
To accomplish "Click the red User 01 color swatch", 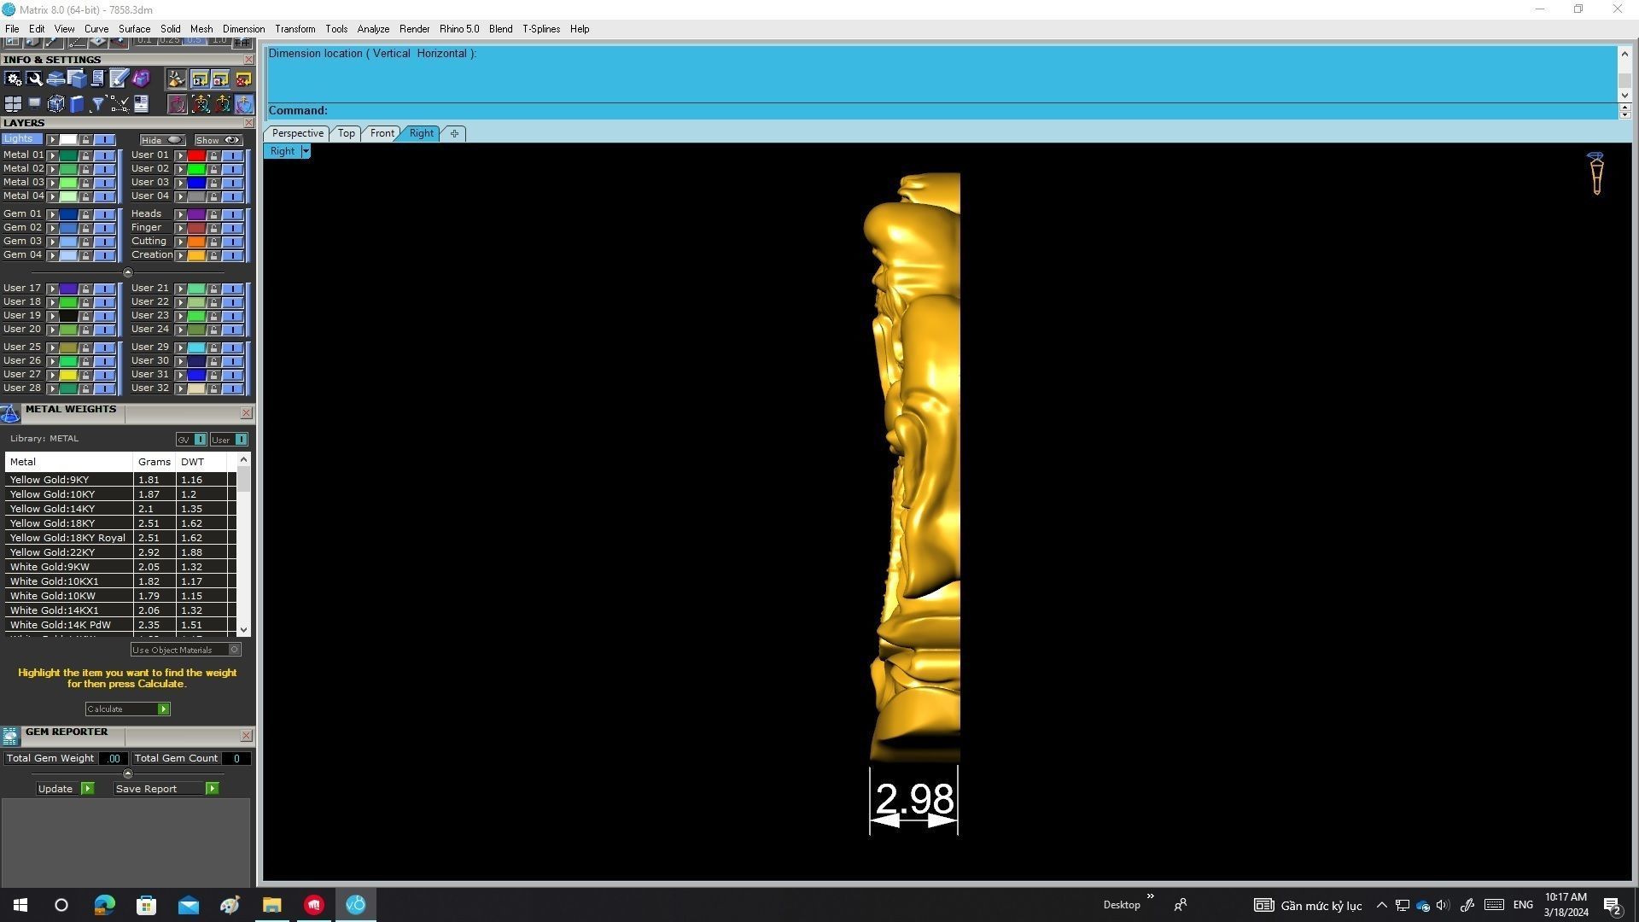I will [x=196, y=155].
